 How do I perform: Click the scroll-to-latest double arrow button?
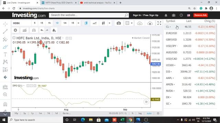pyautogui.click(x=146, y=102)
